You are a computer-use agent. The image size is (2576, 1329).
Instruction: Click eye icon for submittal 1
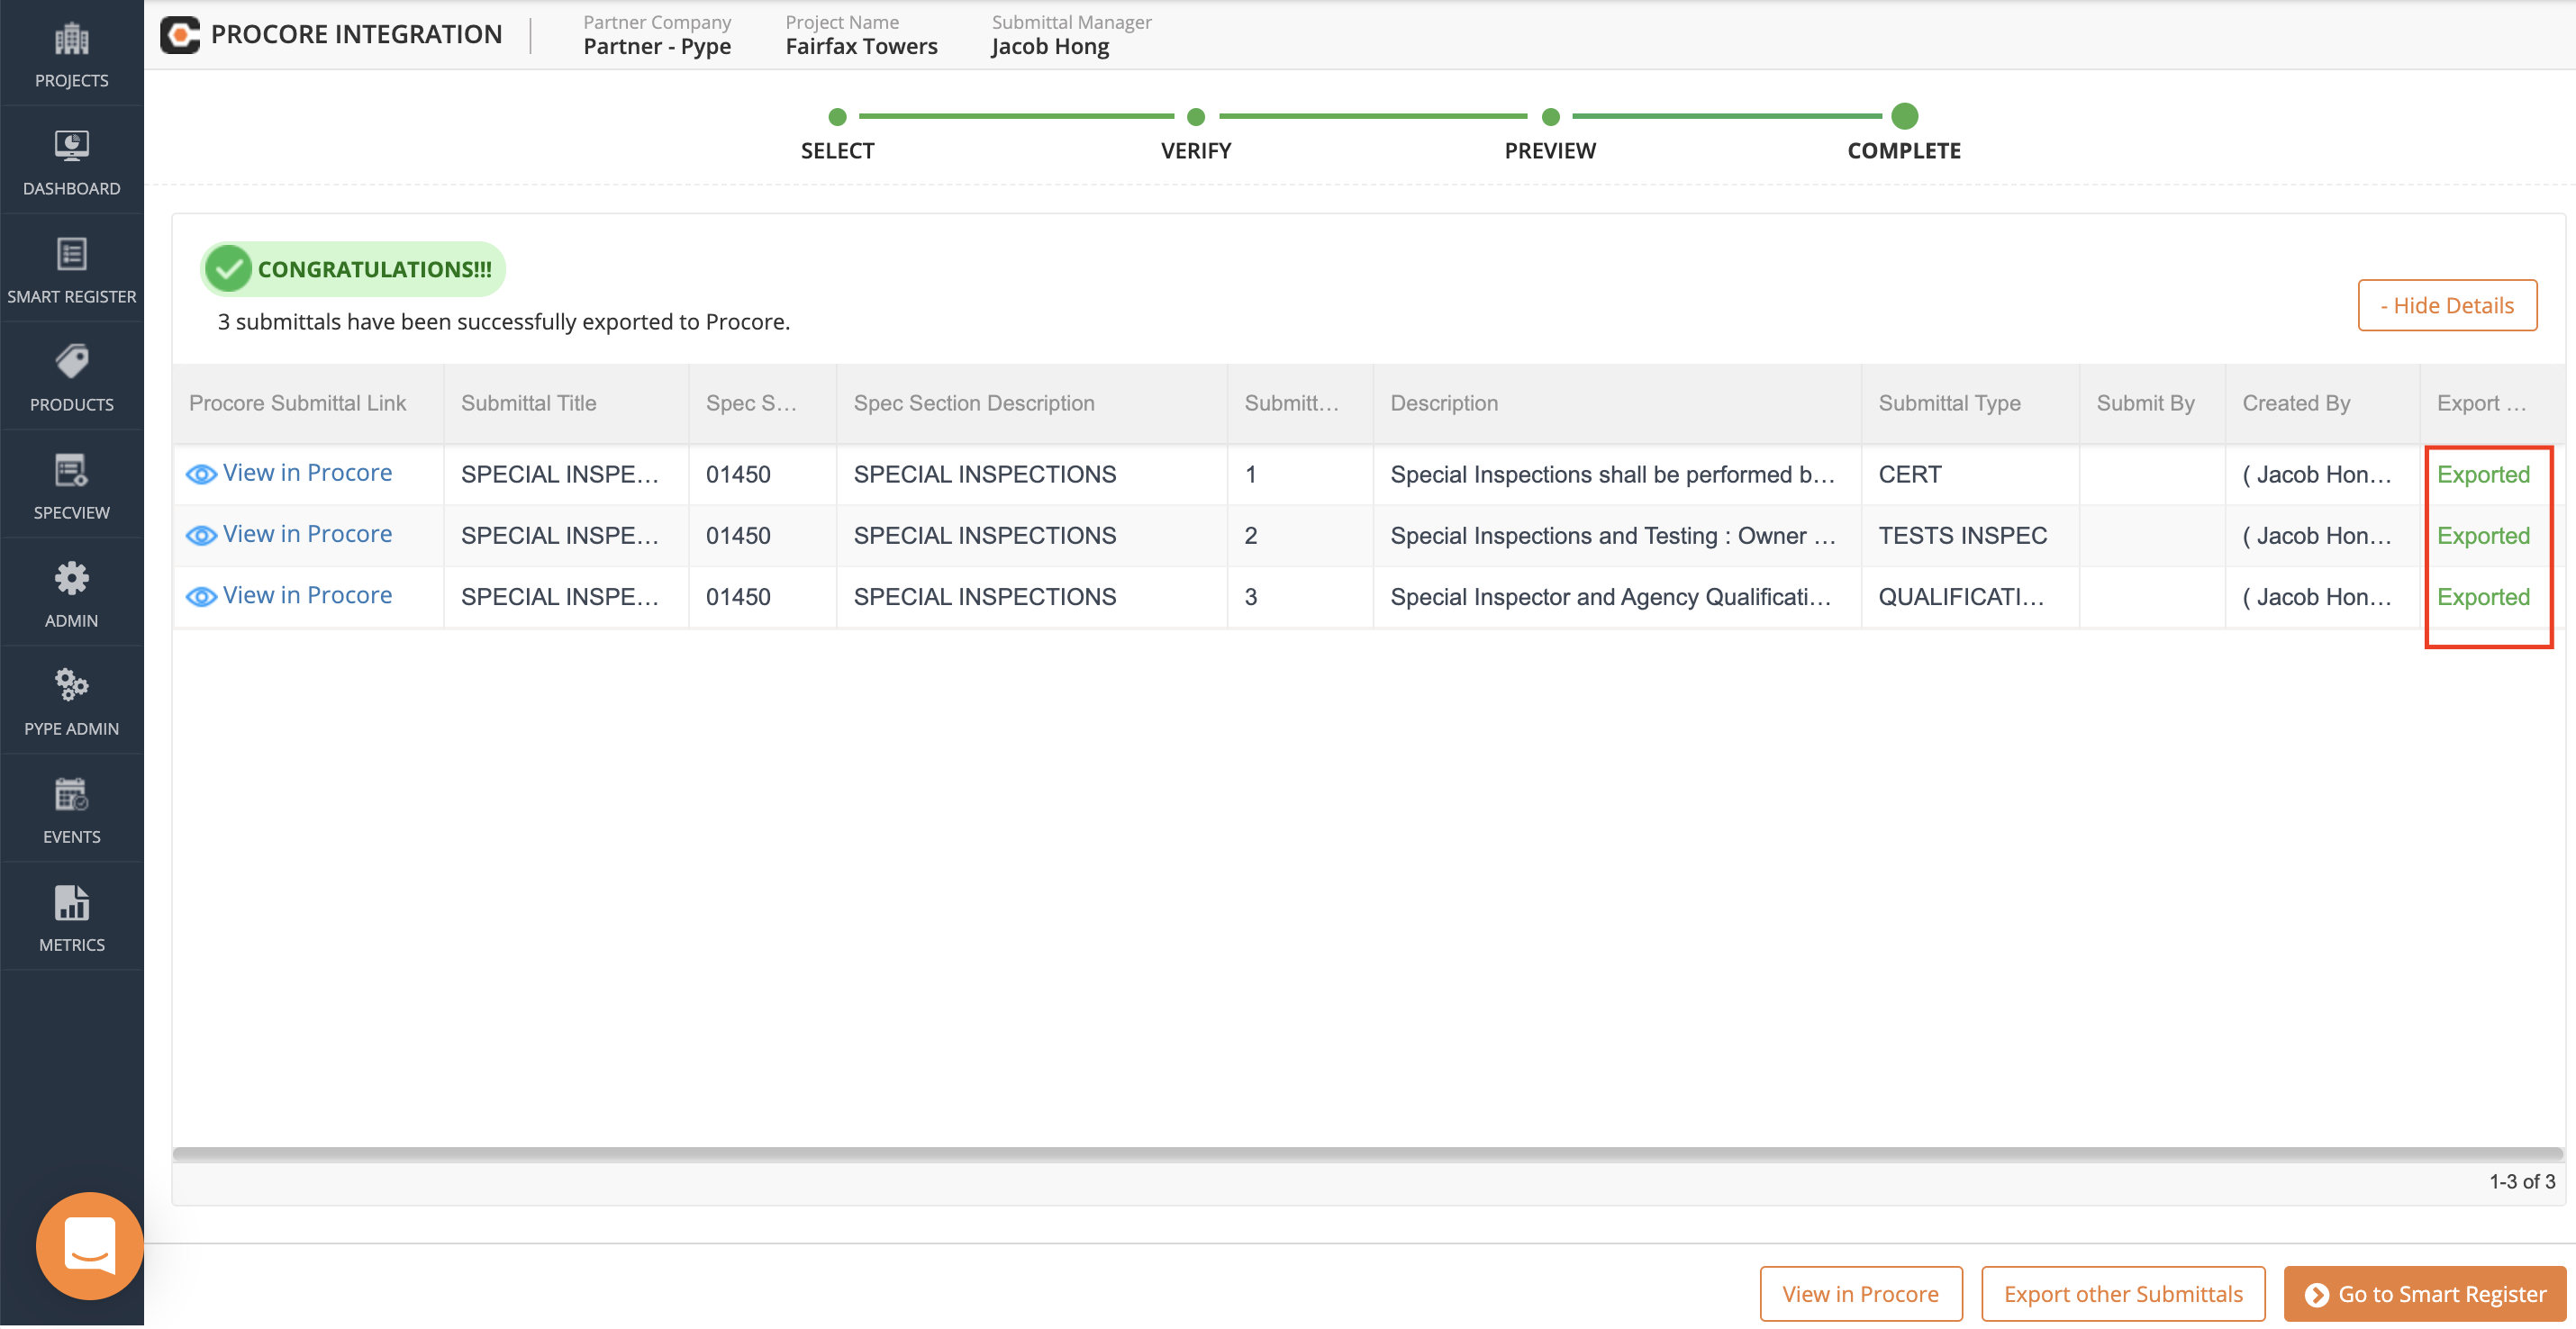[x=201, y=475]
